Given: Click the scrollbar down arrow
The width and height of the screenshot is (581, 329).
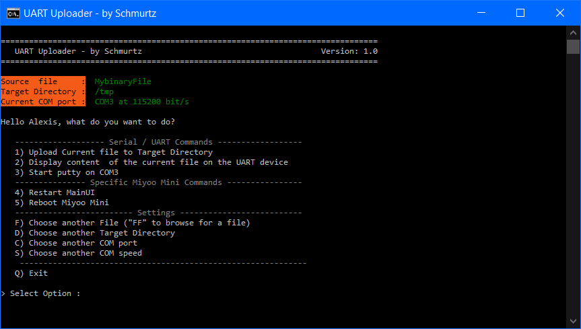Looking at the screenshot, I should click(573, 321).
